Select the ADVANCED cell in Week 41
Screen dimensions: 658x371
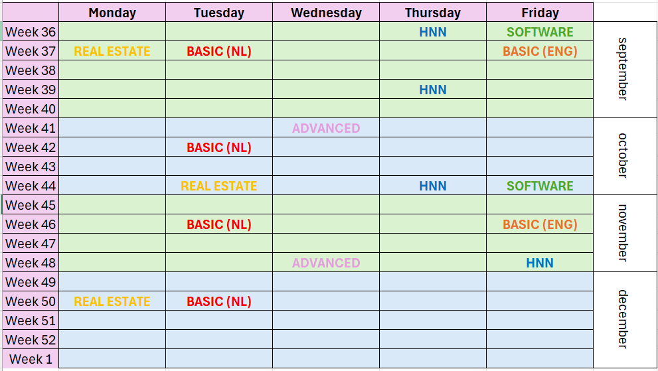coord(326,128)
